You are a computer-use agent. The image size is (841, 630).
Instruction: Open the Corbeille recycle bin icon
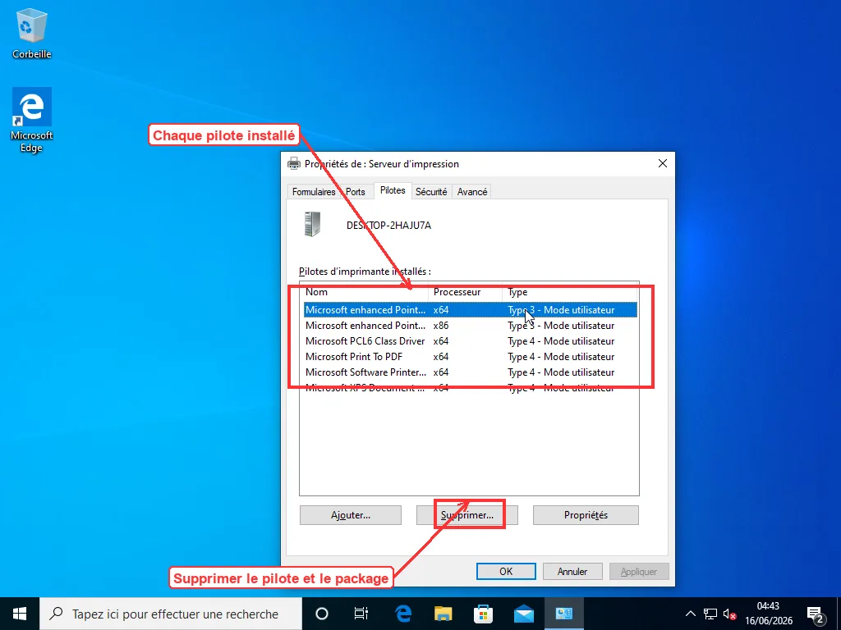tap(32, 34)
